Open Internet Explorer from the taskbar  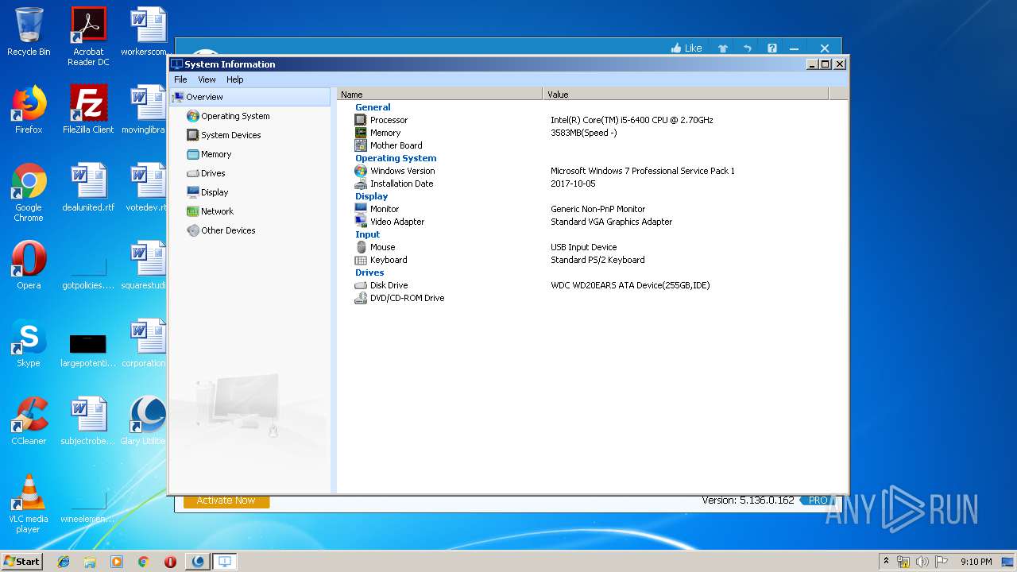(64, 562)
